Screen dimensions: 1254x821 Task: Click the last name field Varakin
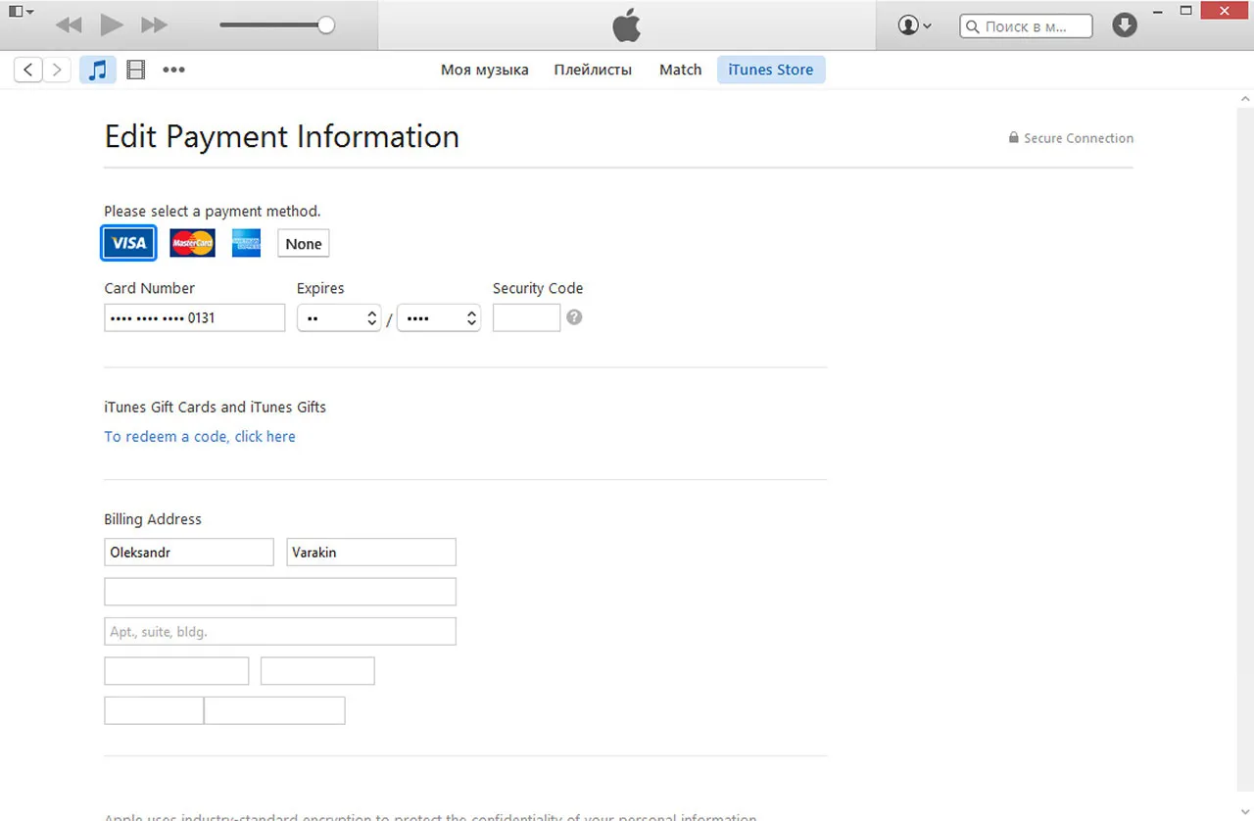371,553
